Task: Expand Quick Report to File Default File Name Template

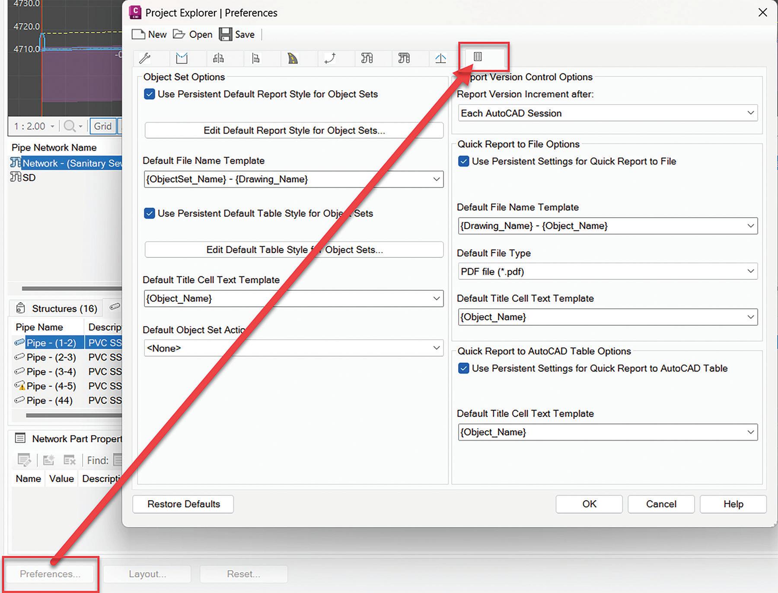Action: tap(608, 226)
